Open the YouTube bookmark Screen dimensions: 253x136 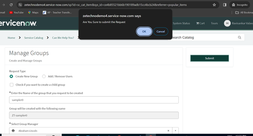click(x=16, y=12)
